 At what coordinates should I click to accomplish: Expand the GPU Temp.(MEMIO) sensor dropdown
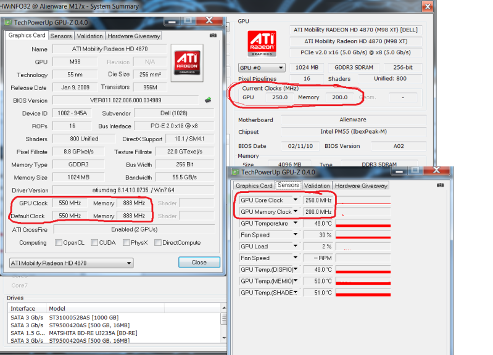[295, 280]
